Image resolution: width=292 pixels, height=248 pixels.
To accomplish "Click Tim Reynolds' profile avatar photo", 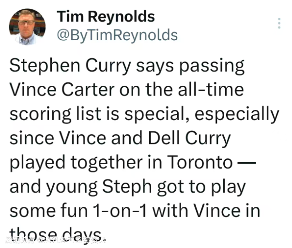I will (28, 28).
